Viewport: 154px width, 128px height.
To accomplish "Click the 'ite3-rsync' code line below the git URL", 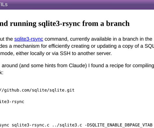I will point(12,102).
